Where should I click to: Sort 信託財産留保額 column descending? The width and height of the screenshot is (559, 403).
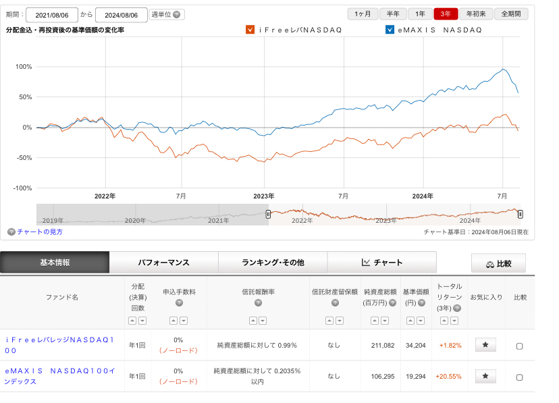(x=340, y=321)
